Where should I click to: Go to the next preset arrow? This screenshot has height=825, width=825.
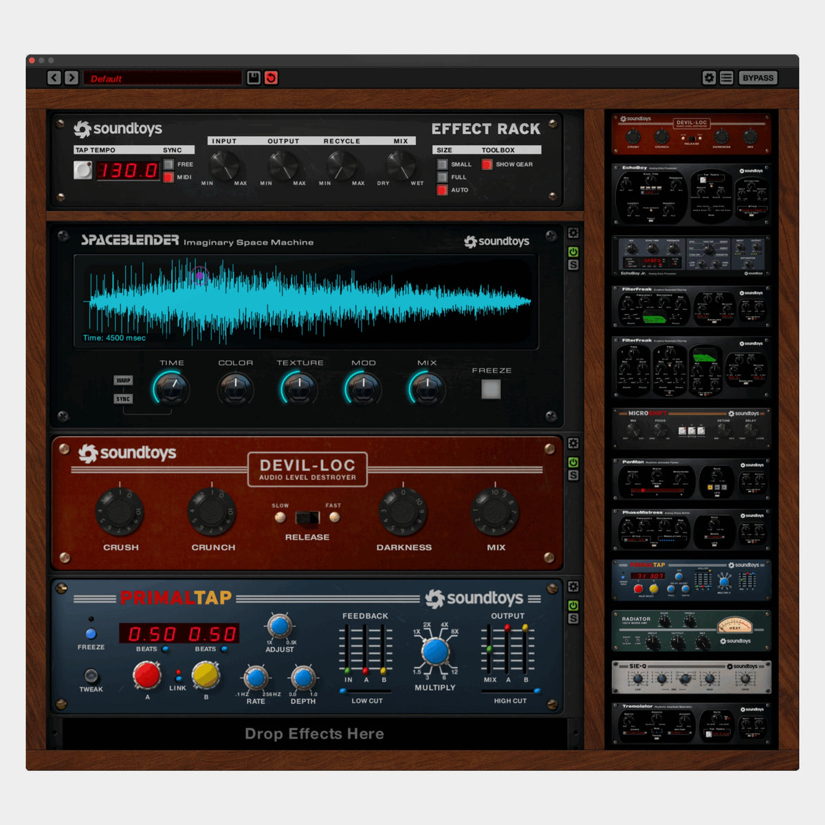click(x=71, y=78)
